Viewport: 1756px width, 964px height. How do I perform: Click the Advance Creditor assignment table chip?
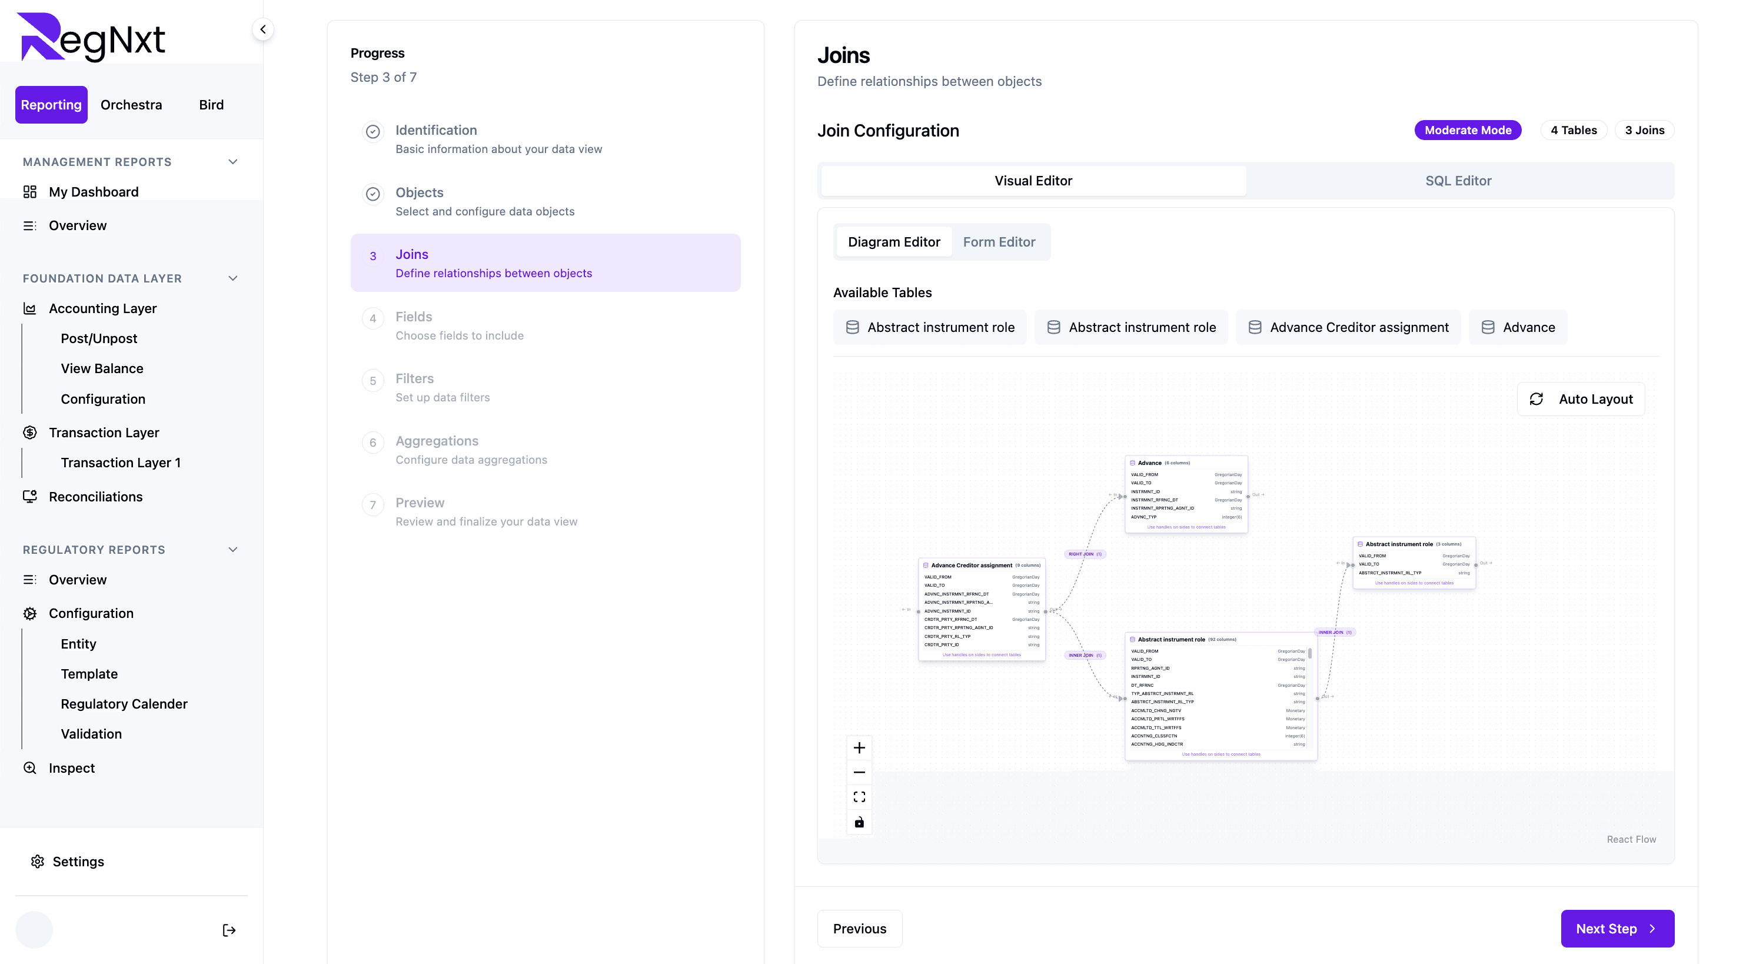click(1348, 327)
